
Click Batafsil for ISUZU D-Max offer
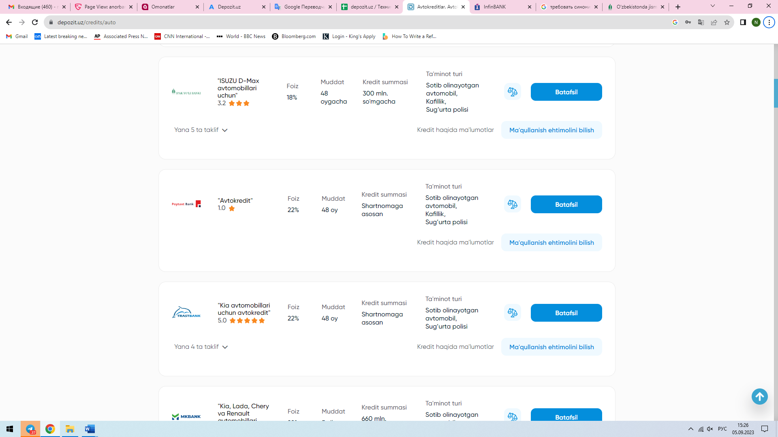point(566,92)
